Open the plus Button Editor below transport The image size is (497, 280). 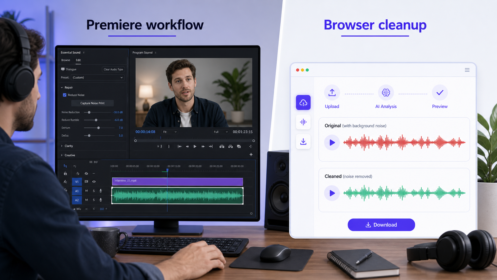point(251,154)
